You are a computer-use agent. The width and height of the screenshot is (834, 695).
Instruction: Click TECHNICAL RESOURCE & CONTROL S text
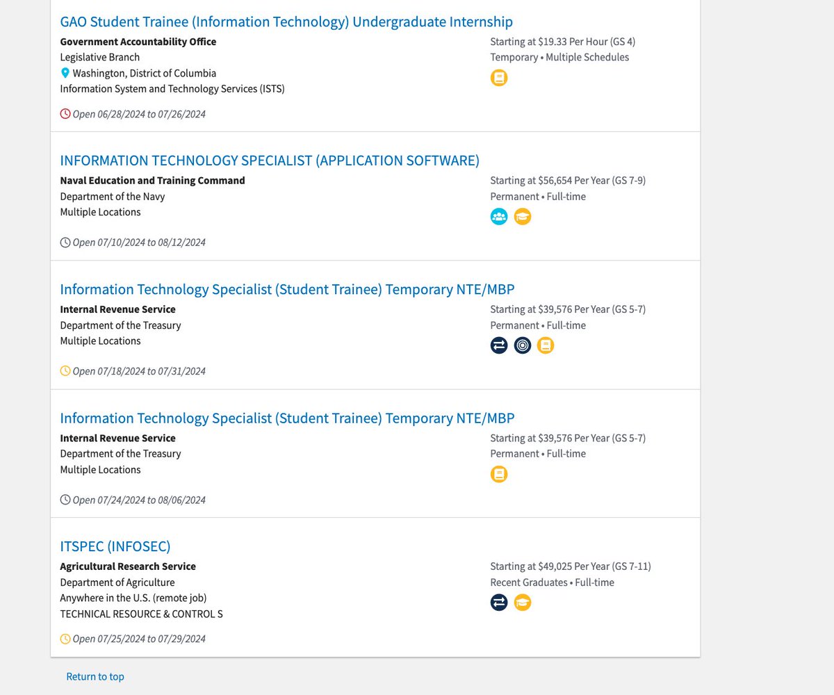[142, 614]
